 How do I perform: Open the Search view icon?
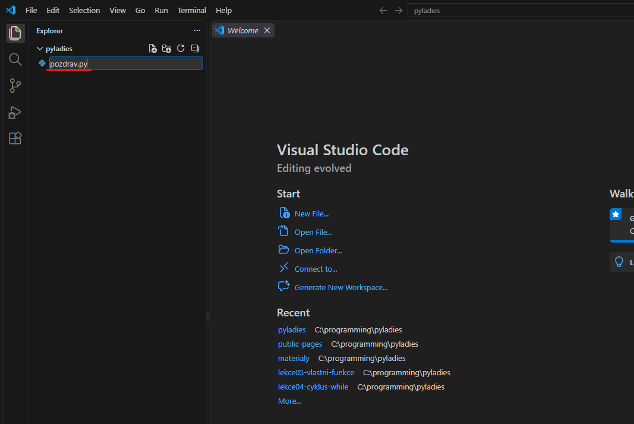tap(15, 59)
